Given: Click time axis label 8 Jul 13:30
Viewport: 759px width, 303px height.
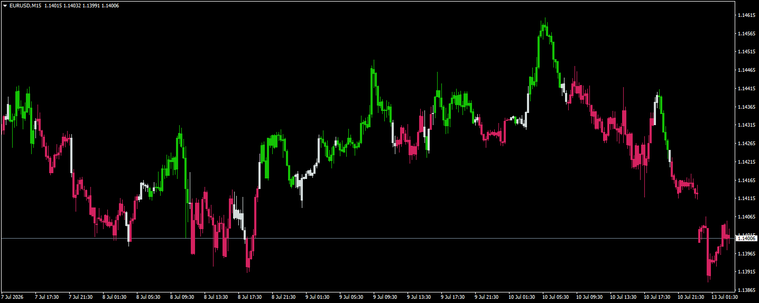Looking at the screenshot, I should (216, 297).
